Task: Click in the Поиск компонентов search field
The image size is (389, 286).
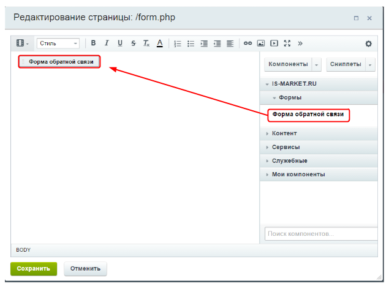Action: 320,234
